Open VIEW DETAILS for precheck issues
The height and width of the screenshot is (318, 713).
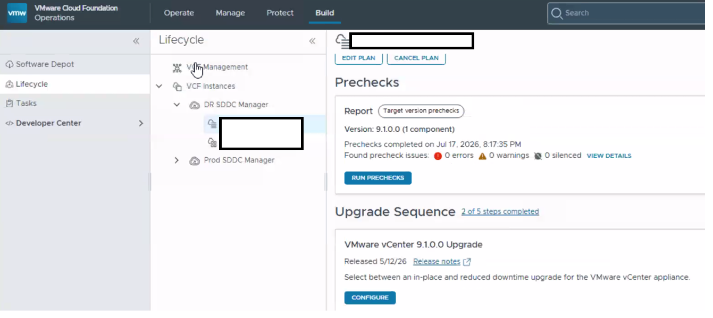point(609,156)
